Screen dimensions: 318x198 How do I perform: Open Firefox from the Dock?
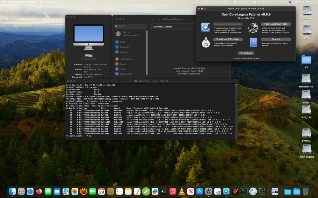click(x=39, y=191)
